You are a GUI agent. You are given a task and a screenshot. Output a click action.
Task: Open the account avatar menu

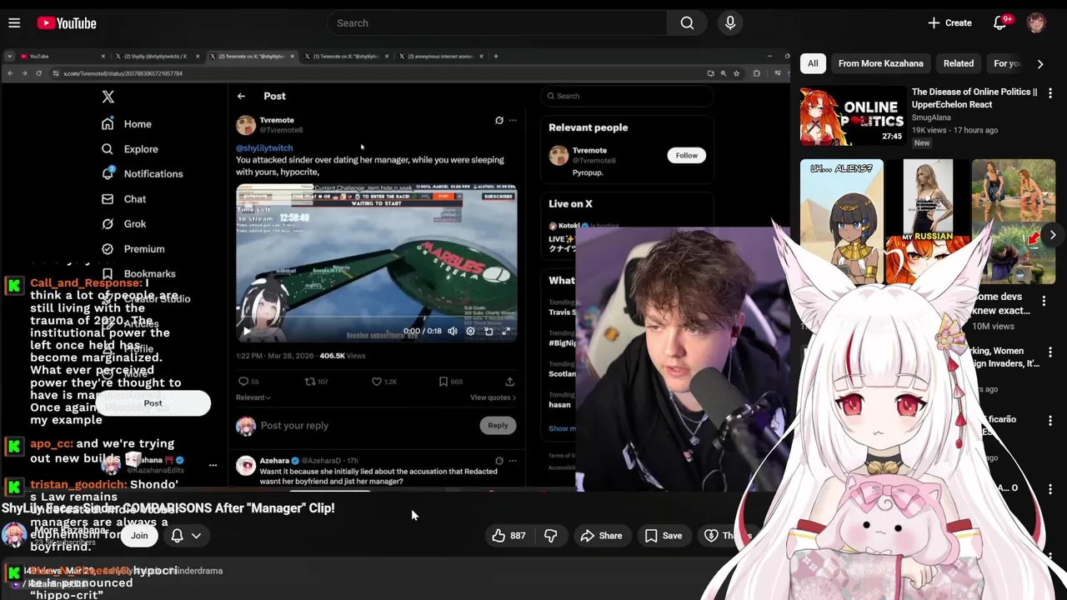tap(1036, 23)
